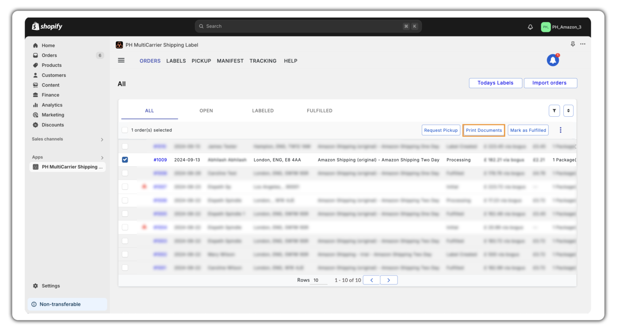Switch to the FULFILLED tab
619x329 pixels.
pos(319,111)
